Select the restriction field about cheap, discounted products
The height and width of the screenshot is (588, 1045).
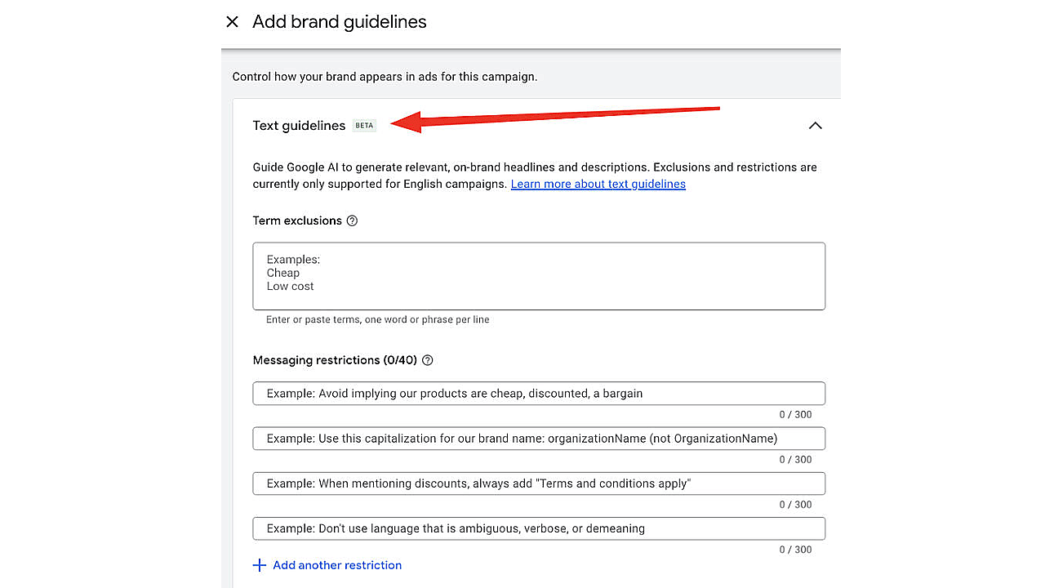click(539, 394)
